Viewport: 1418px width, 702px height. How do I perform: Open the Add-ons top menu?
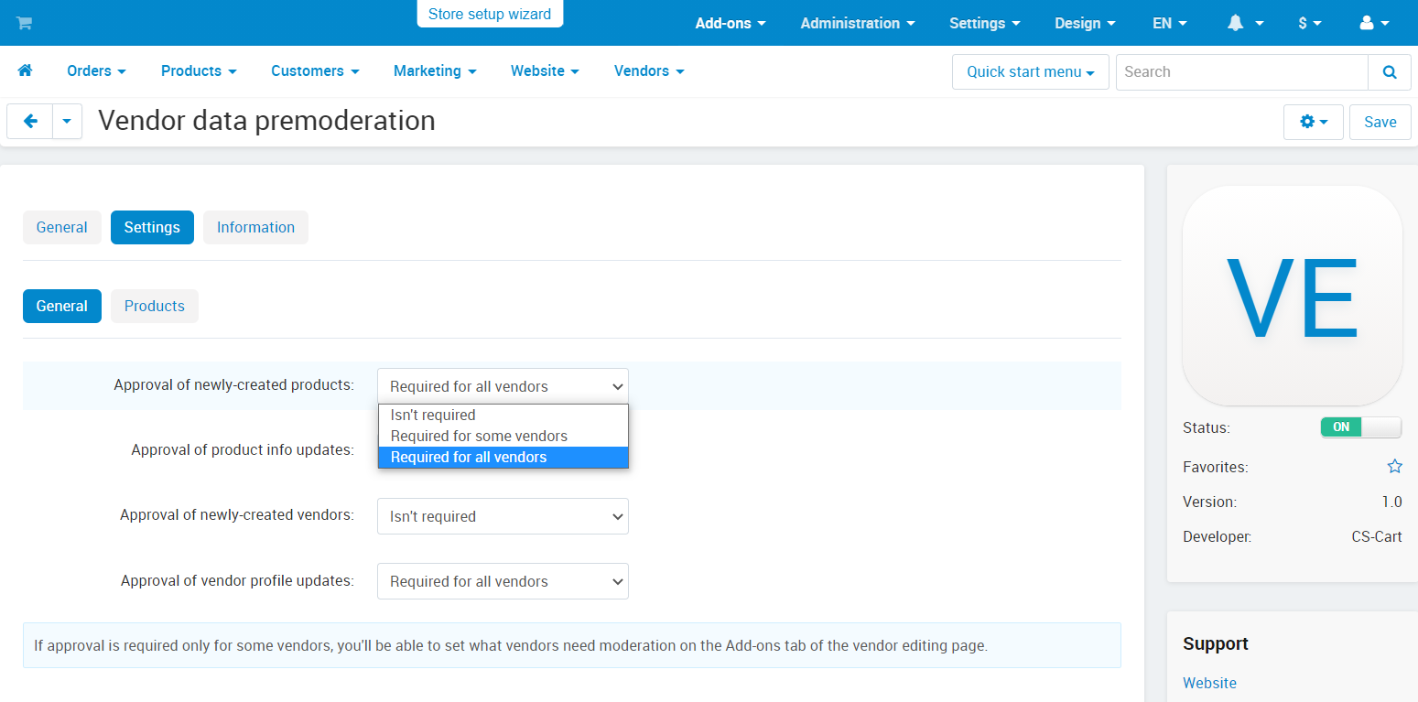(730, 23)
